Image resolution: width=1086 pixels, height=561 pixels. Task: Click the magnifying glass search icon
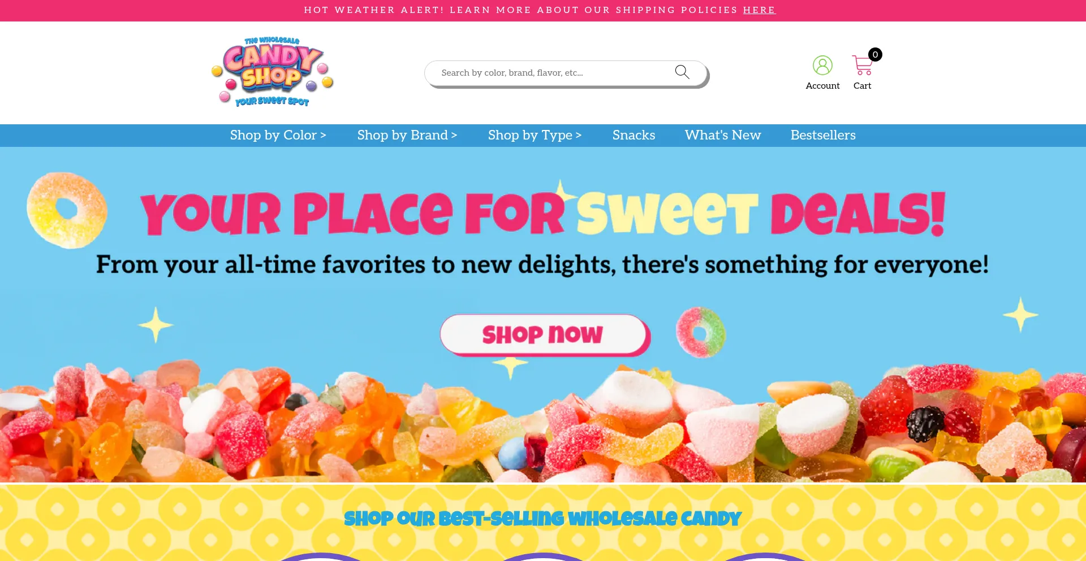pyautogui.click(x=682, y=72)
